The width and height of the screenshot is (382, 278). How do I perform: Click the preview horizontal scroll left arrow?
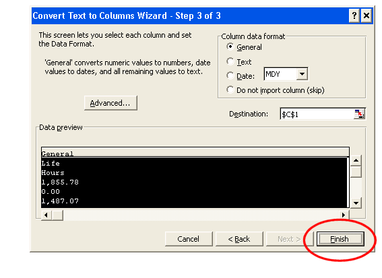[46, 215]
